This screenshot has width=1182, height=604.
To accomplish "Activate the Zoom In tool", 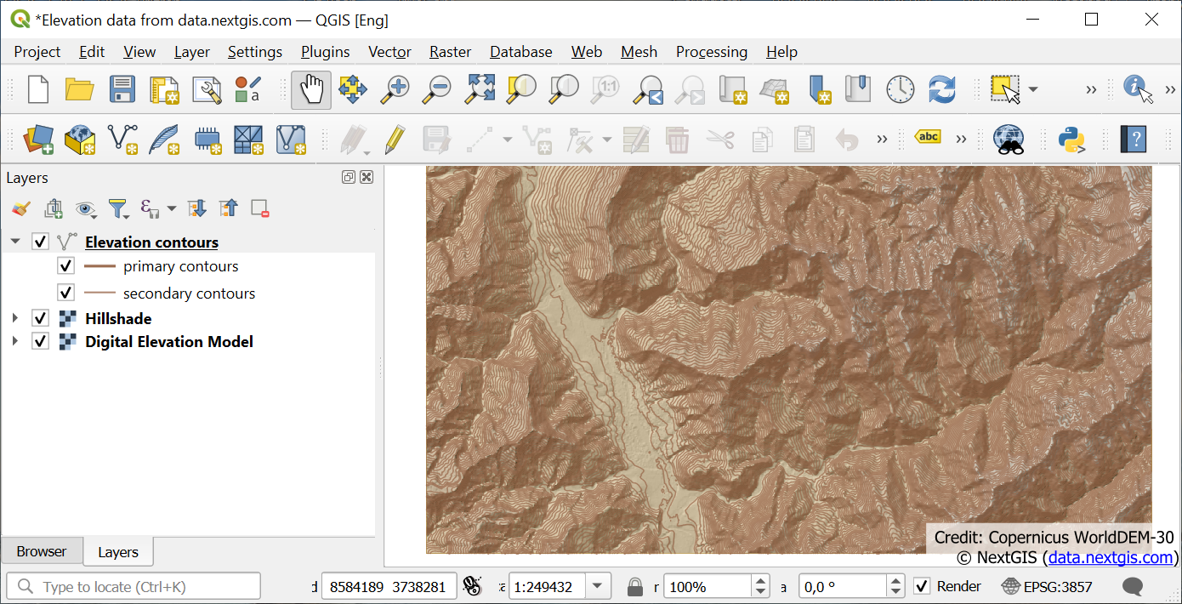I will (x=395, y=88).
